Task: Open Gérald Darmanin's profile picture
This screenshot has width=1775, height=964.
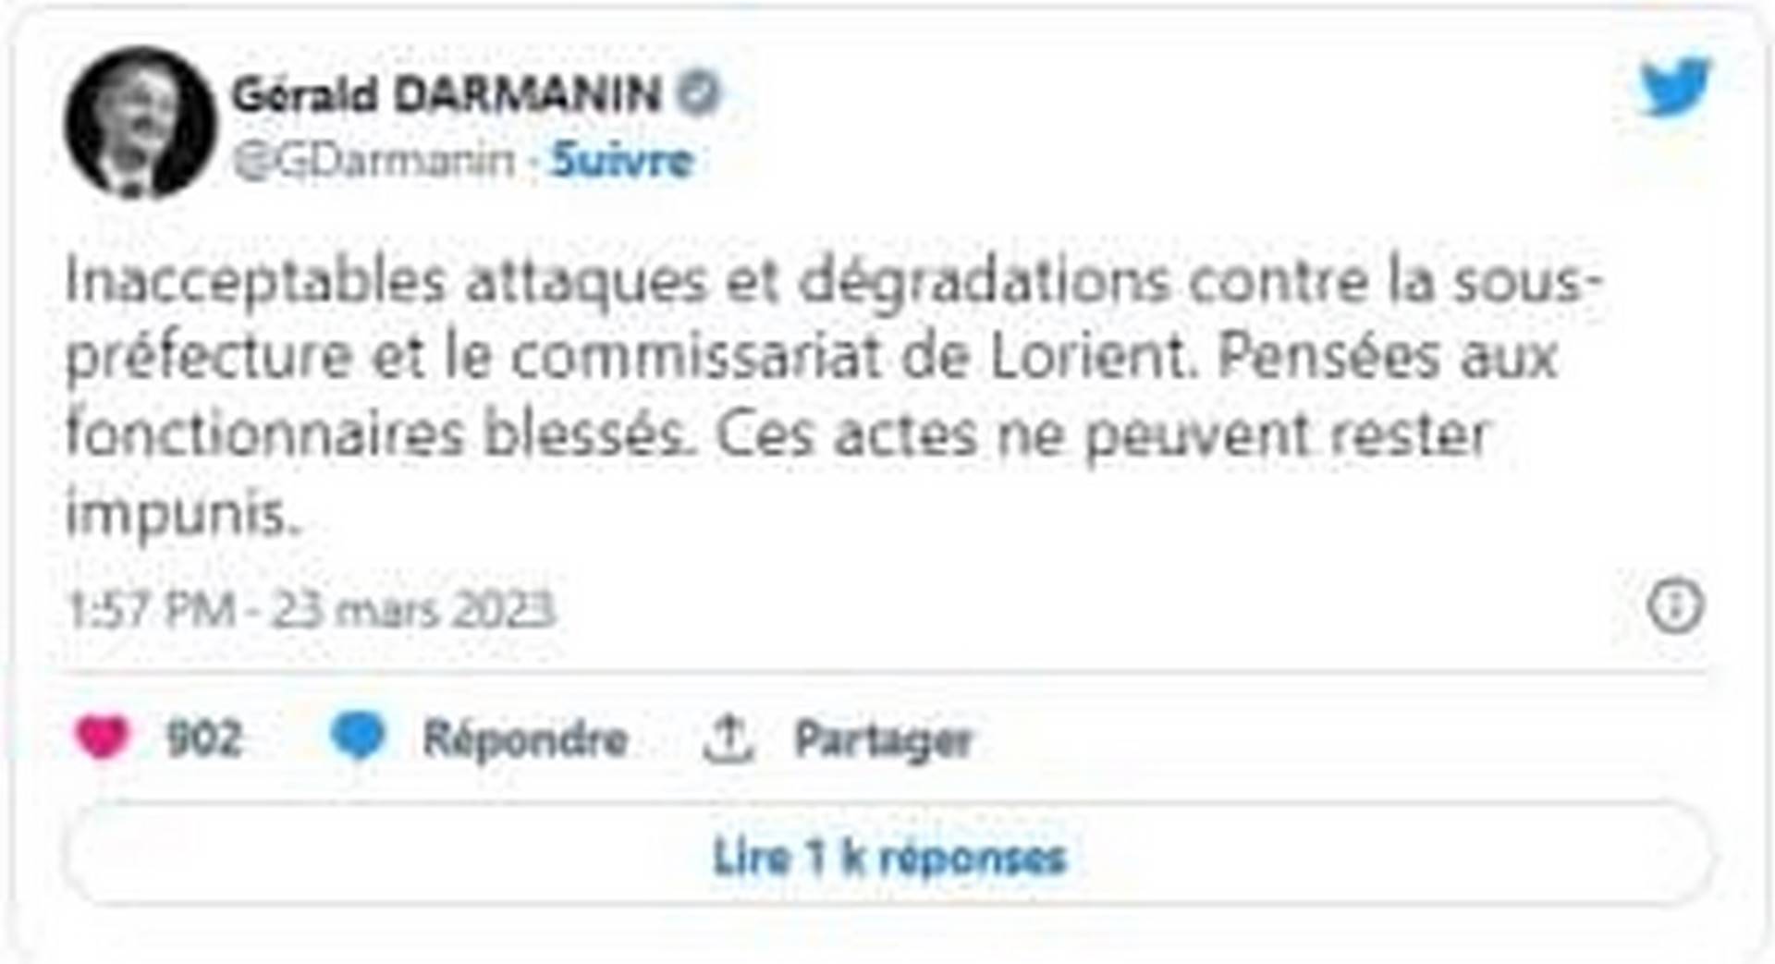Action: point(140,123)
